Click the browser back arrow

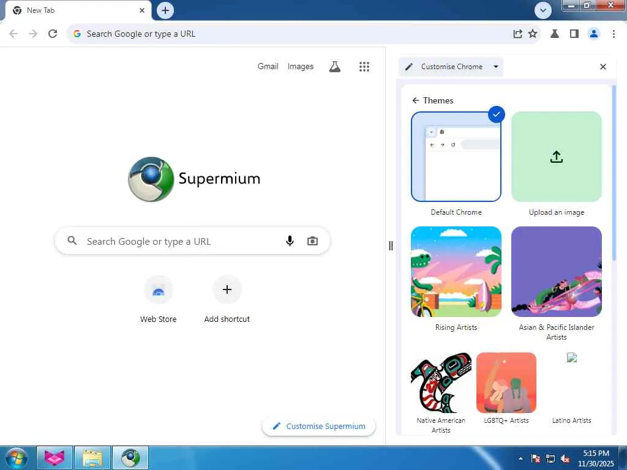13,34
